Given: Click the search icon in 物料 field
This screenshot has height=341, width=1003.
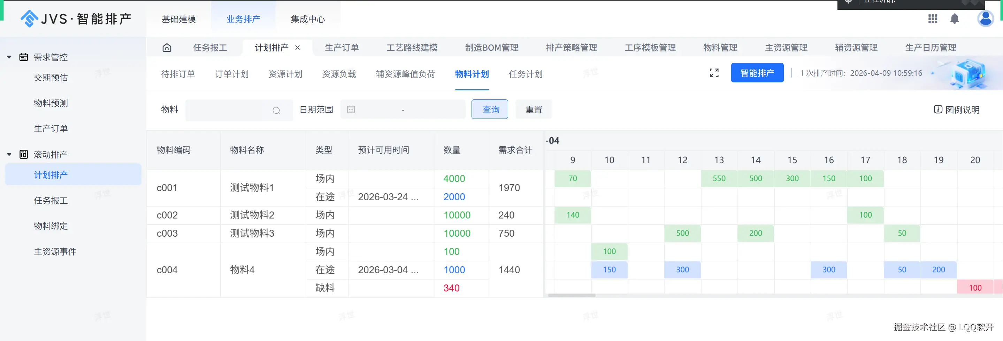Looking at the screenshot, I should pyautogui.click(x=276, y=110).
